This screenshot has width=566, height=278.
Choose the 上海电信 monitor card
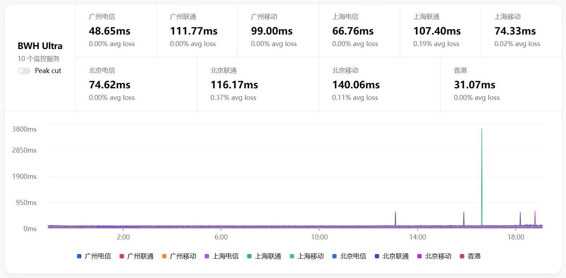359,31
